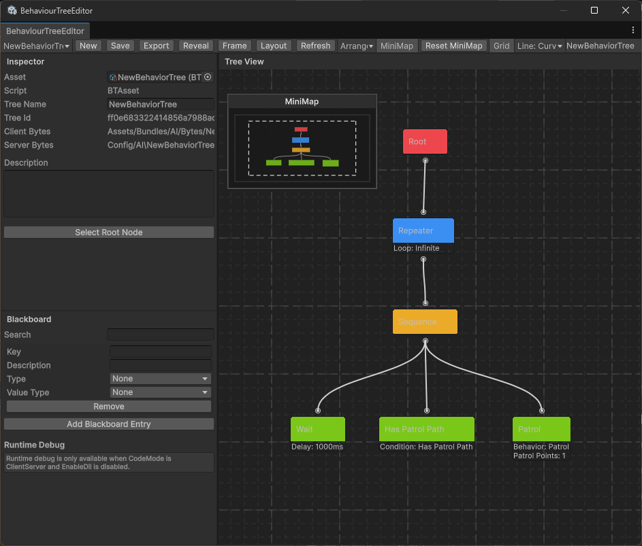Select the Has Patrol Path node
Screen dimensions: 642x546
pos(427,429)
